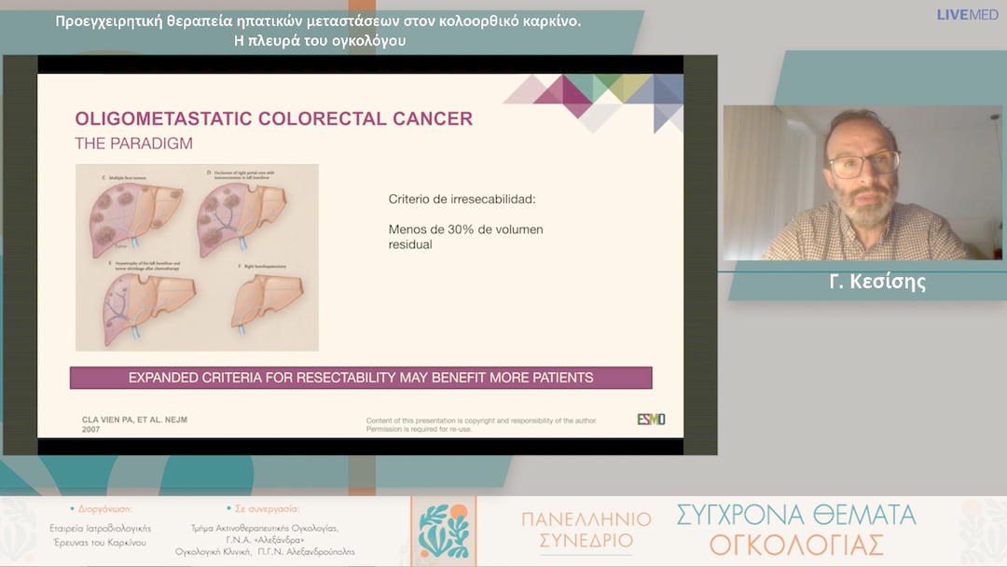Click the ESMO logo on the slide
Image resolution: width=1007 pixels, height=567 pixels.
pyautogui.click(x=651, y=420)
